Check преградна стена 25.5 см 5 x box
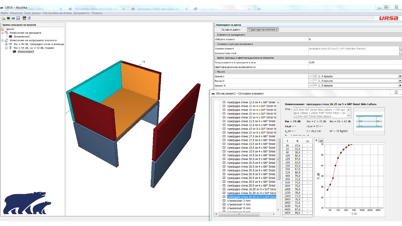Image resolution: width=402 pixels, height=226 pixels. 224,174
